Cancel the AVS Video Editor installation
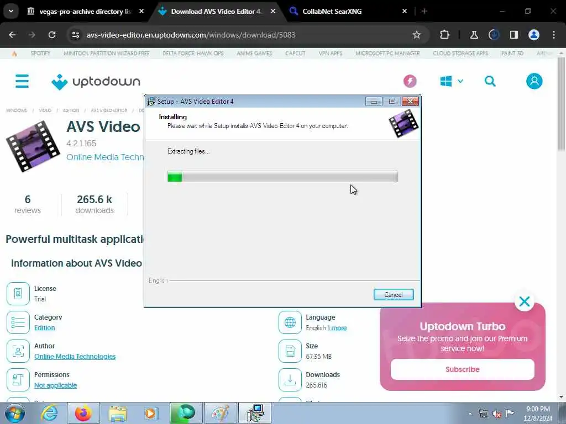The width and height of the screenshot is (566, 424). 394,295
